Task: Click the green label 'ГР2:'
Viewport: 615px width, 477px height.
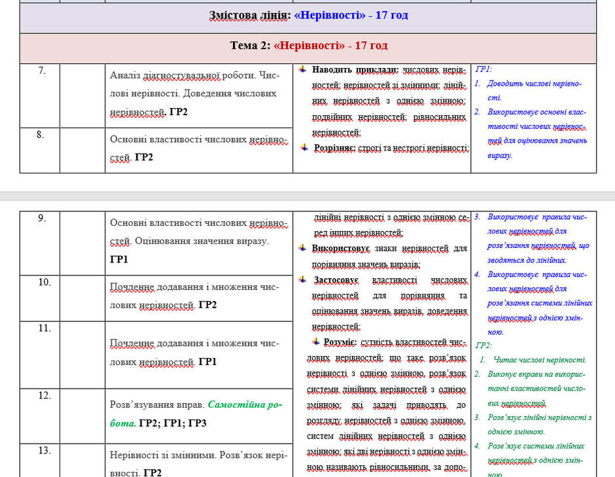Action: click(x=483, y=345)
